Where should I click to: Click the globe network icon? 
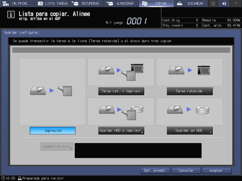[213, 3]
